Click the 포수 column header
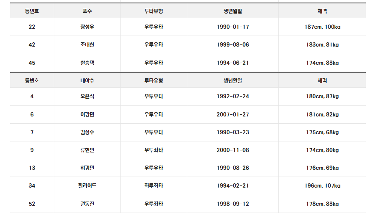The width and height of the screenshot is (379, 213). (87, 11)
